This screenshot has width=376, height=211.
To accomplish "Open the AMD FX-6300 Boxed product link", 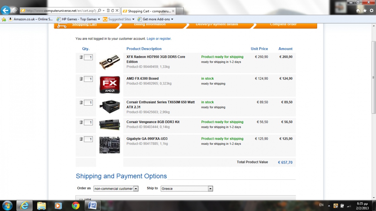I will pos(142,79).
